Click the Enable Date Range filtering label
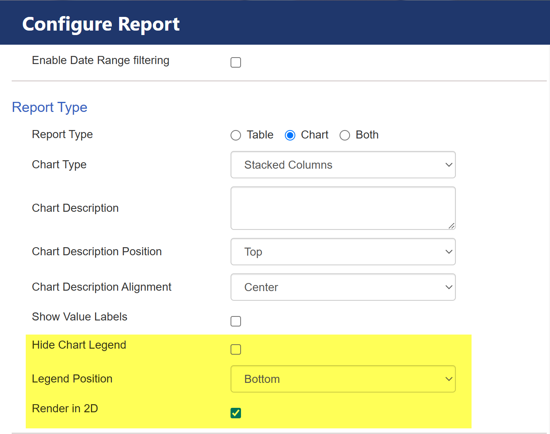 [x=101, y=60]
